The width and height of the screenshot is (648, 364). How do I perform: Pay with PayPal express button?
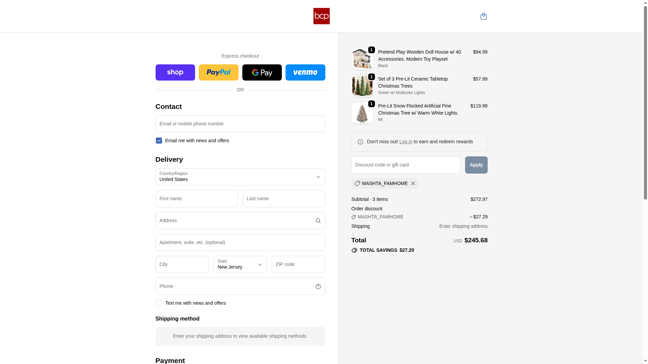click(218, 72)
